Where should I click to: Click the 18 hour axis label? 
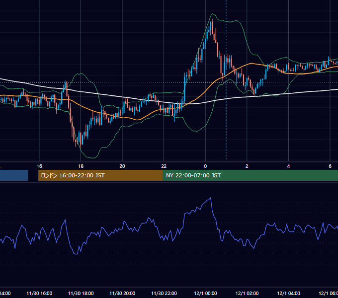pyautogui.click(x=81, y=166)
